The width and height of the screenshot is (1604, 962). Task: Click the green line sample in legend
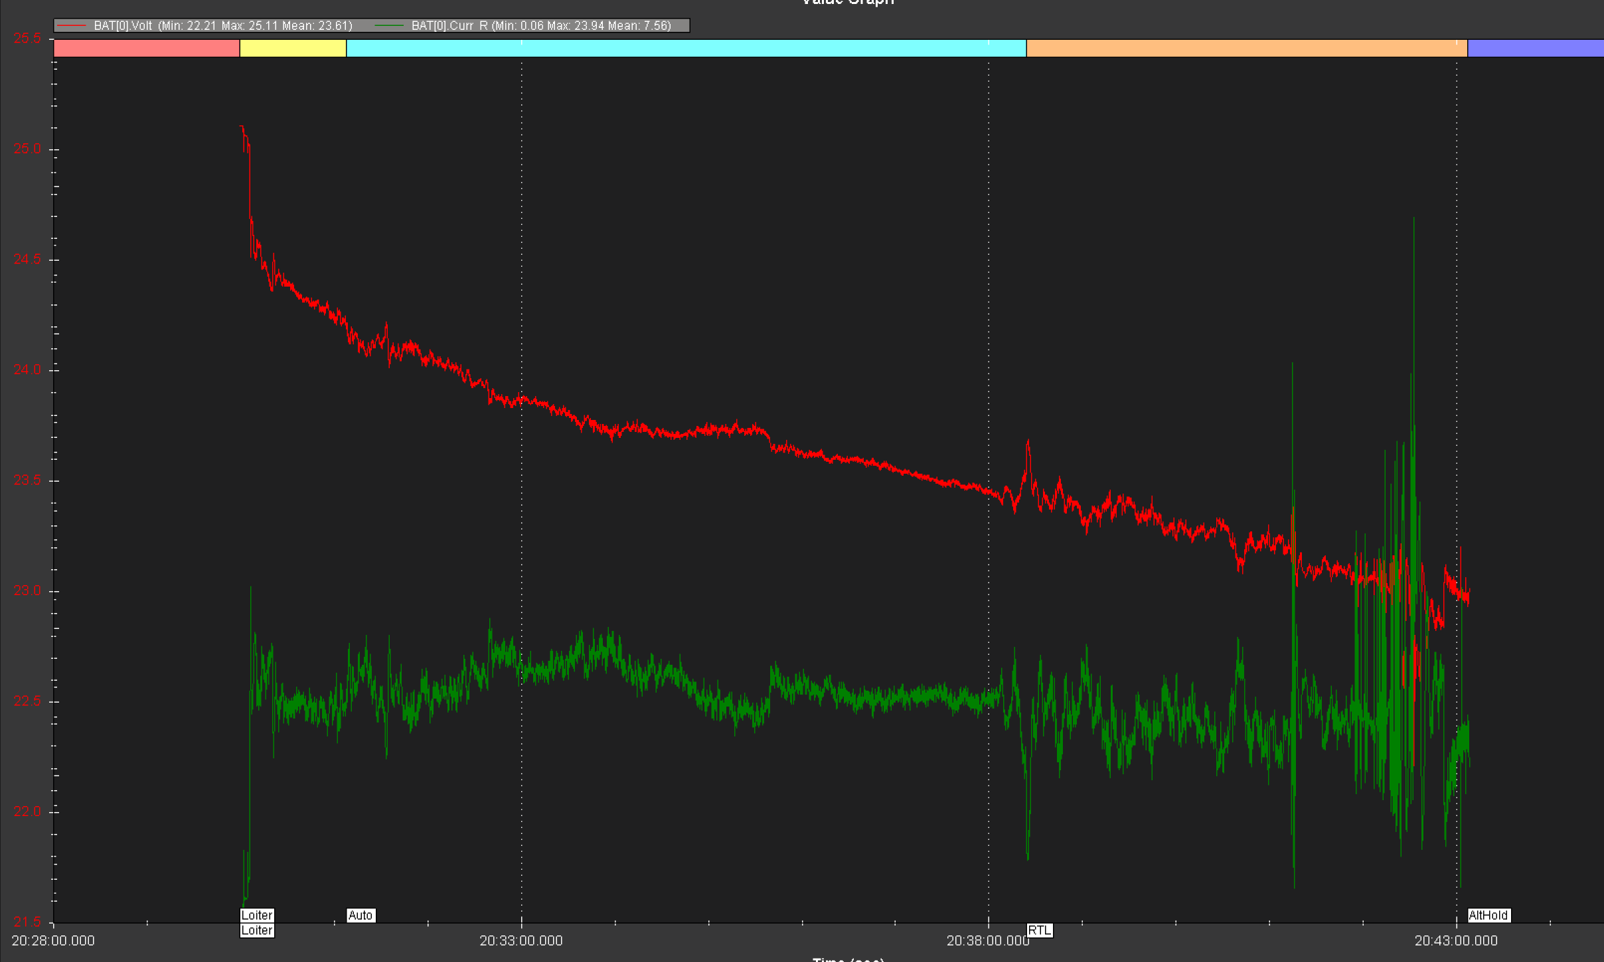coord(390,26)
